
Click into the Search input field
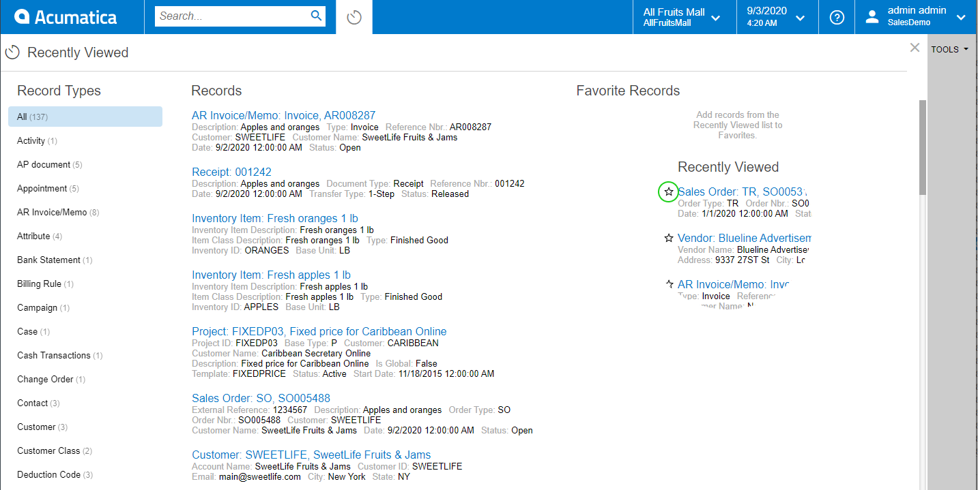[x=232, y=16]
